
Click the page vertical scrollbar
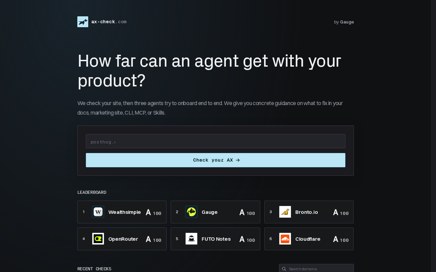[433, 136]
